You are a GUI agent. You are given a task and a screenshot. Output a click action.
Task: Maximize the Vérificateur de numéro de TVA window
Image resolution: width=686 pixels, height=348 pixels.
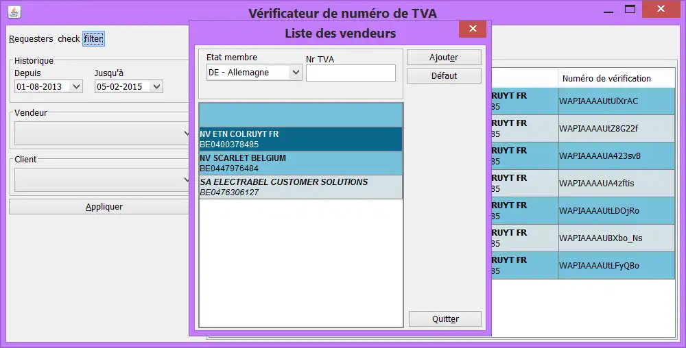pyautogui.click(x=630, y=9)
